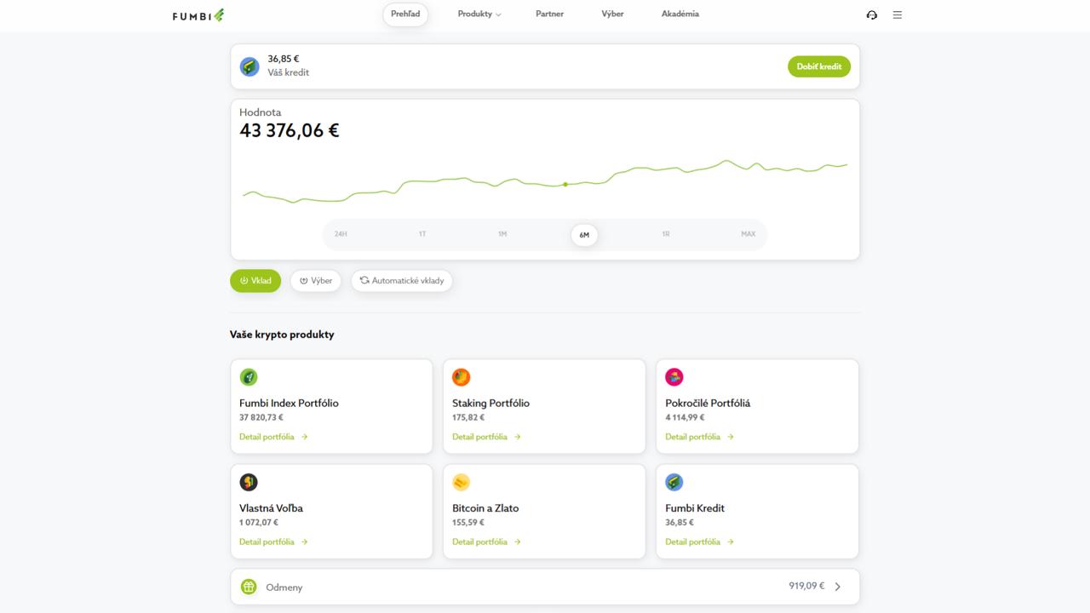This screenshot has width=1090, height=613.
Task: Open the Akadémia menu item
Action: coord(680,14)
